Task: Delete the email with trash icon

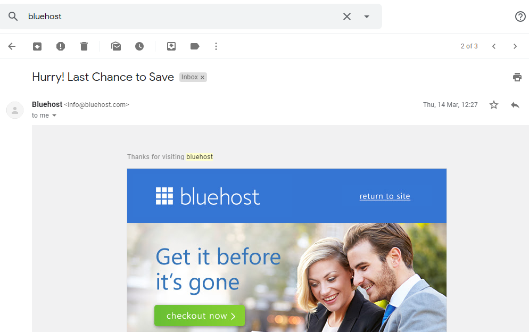Action: (x=84, y=46)
